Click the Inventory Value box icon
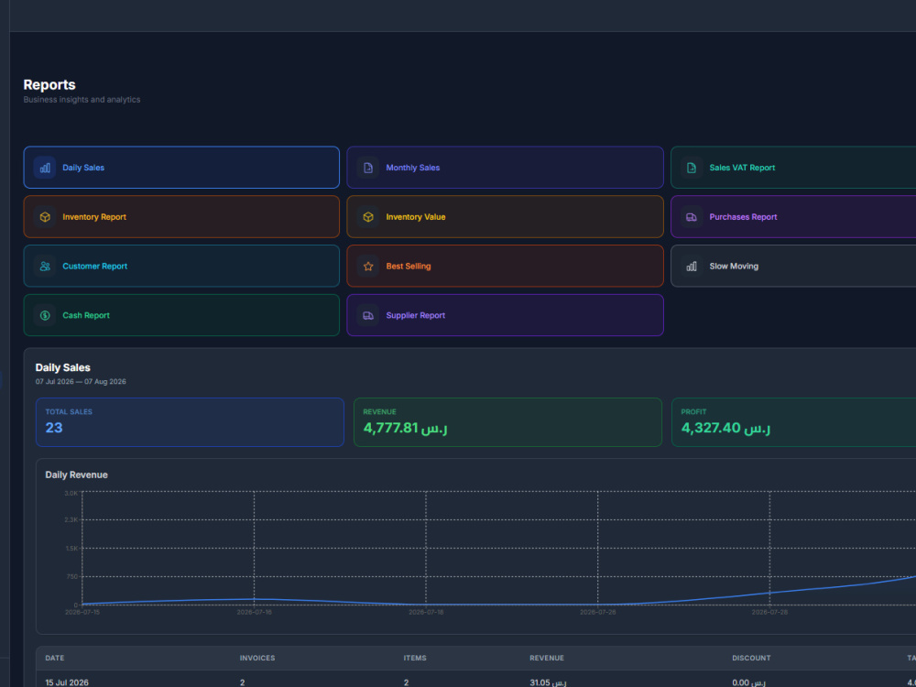916x687 pixels. coord(368,217)
